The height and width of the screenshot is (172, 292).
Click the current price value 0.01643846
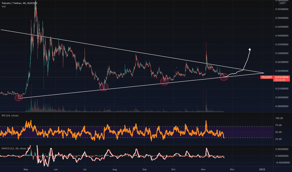pyautogui.click(x=282, y=77)
